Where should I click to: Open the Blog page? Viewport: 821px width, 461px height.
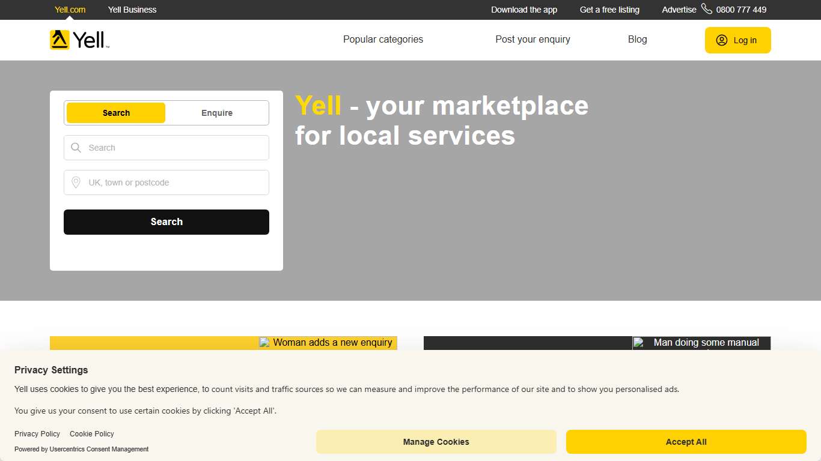click(x=637, y=39)
